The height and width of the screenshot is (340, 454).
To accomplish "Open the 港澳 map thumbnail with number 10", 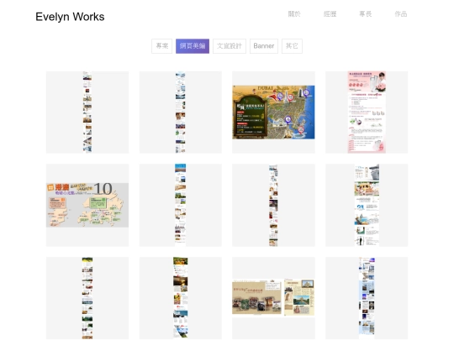I will pos(87,205).
